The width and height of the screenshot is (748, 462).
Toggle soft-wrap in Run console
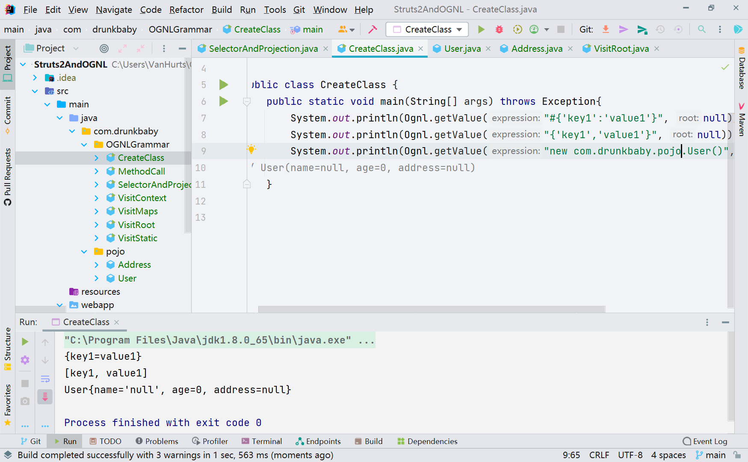point(45,379)
